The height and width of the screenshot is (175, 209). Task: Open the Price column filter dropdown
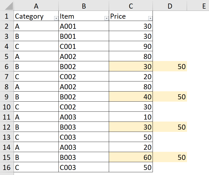[x=150, y=18]
